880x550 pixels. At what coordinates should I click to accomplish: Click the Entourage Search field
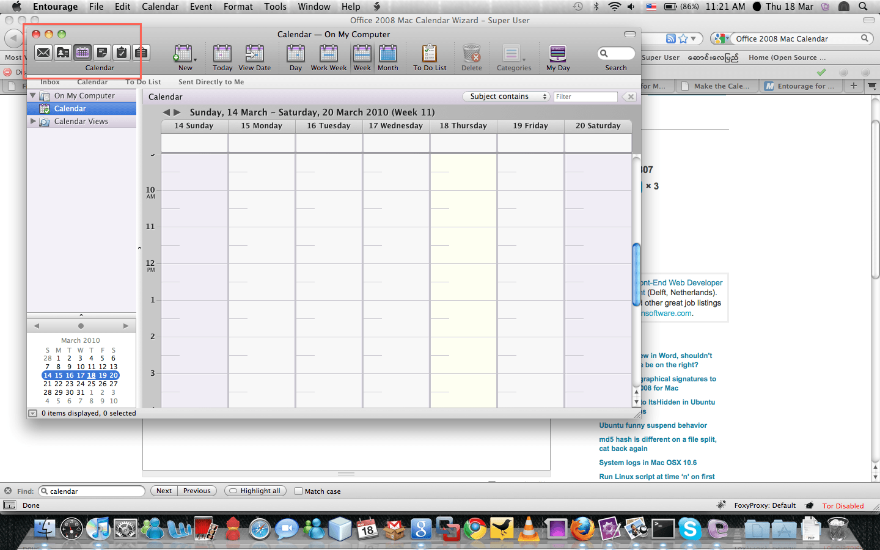click(x=616, y=53)
